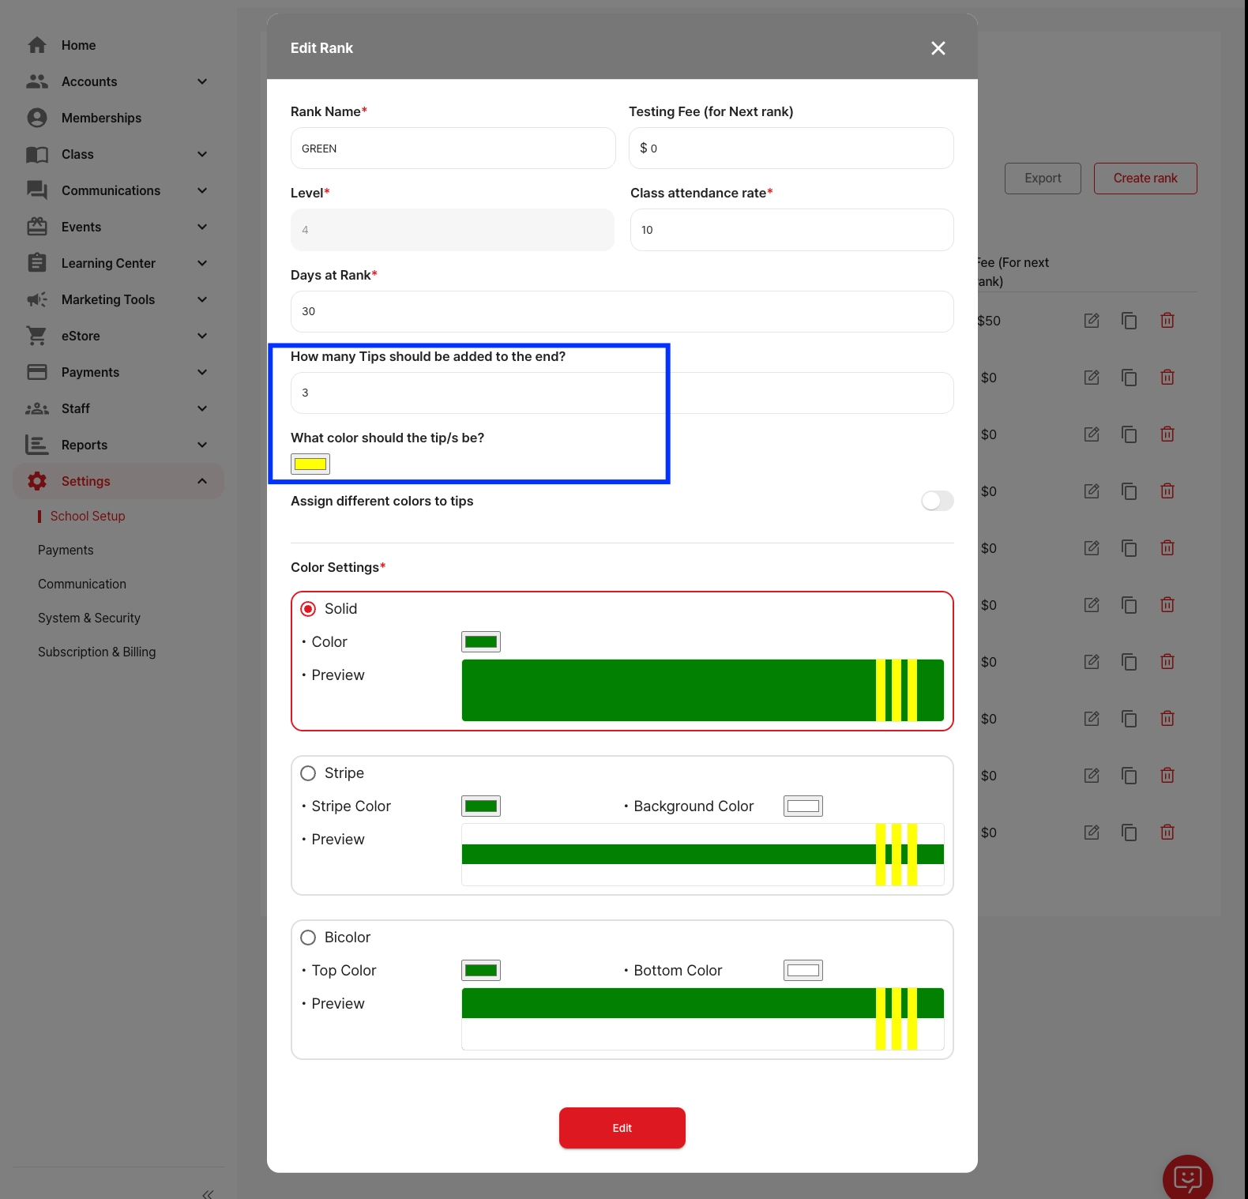This screenshot has width=1248, height=1199.
Task: Open System & Security settings
Action: pyautogui.click(x=89, y=618)
